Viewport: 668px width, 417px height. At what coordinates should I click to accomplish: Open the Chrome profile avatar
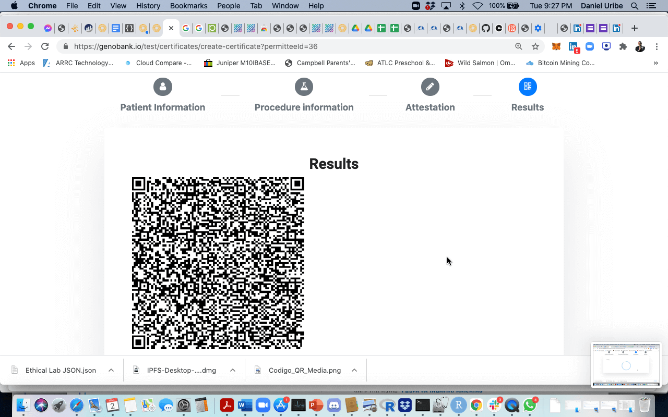(640, 46)
